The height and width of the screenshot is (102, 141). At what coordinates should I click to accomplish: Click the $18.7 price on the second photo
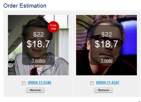(107, 44)
